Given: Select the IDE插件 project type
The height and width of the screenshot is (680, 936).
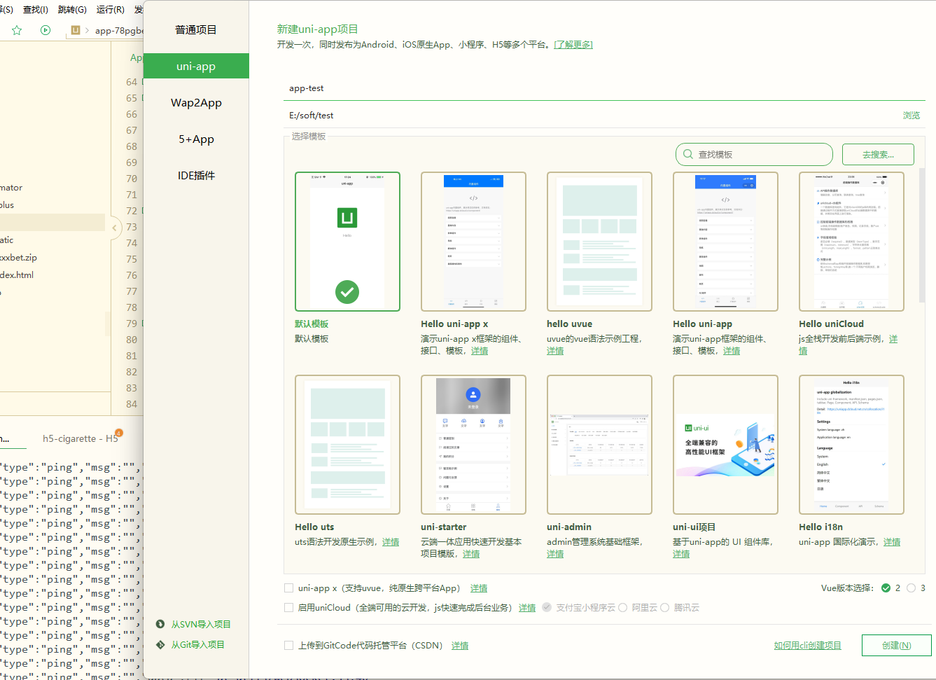Looking at the screenshot, I should [x=196, y=175].
